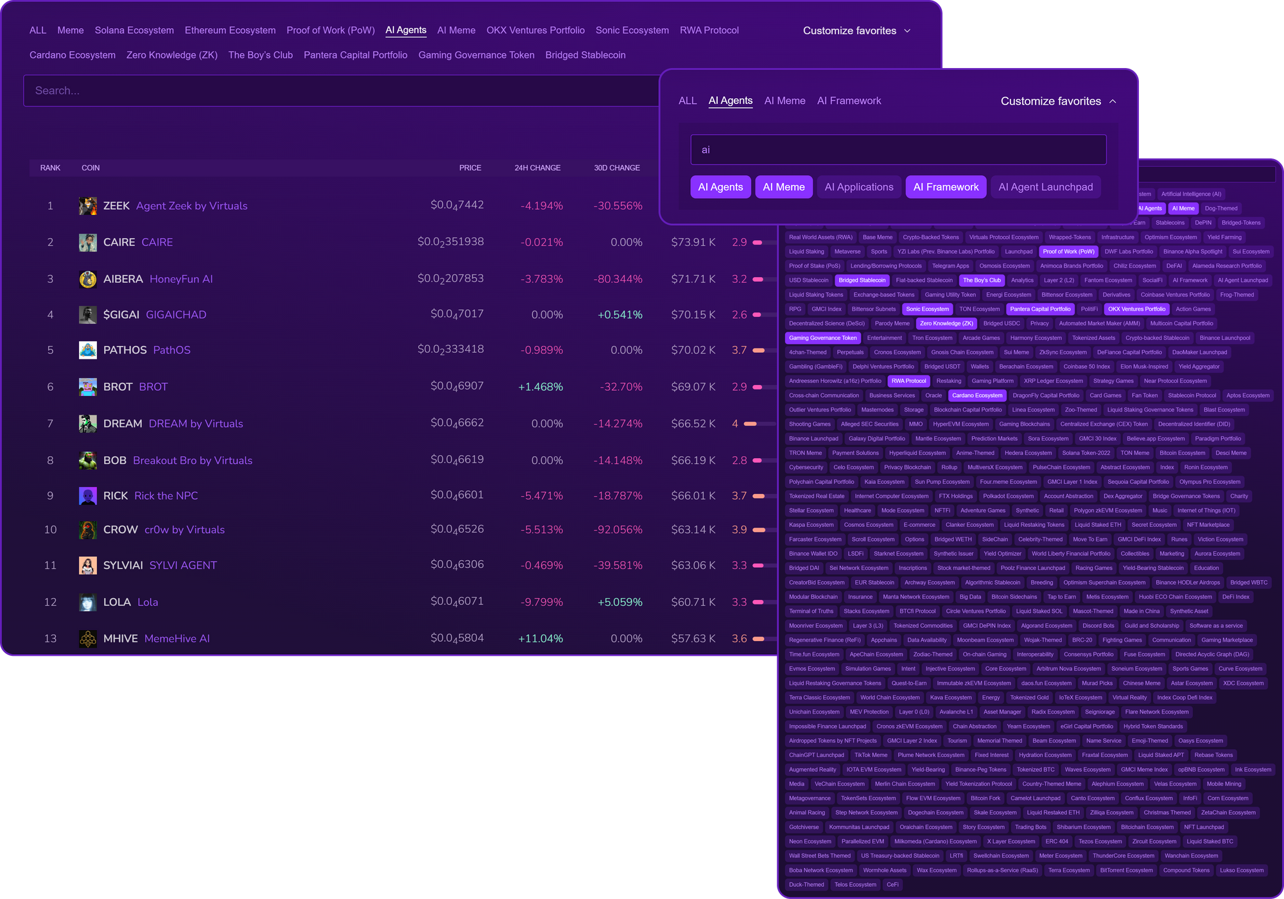This screenshot has height=899, width=1284.
Task: Select the Christmas Themed category chip
Action: pyautogui.click(x=1167, y=813)
